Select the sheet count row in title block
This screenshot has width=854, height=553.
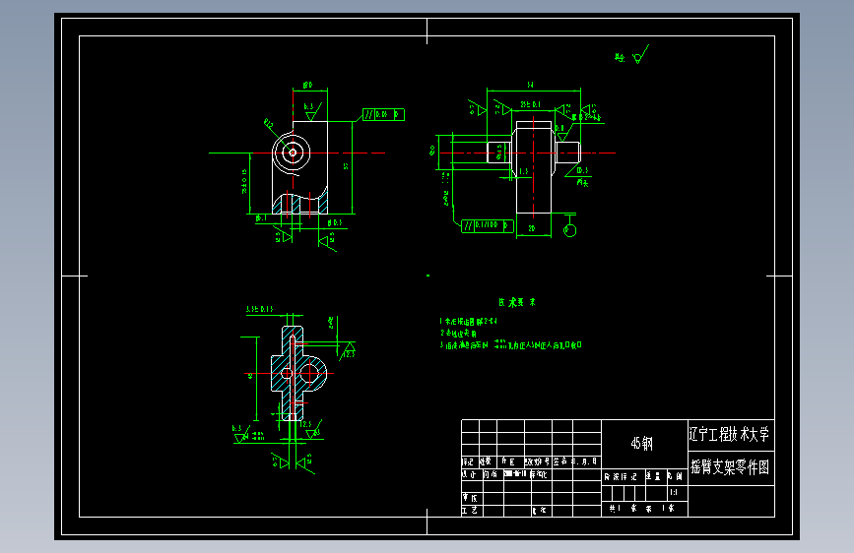click(x=645, y=509)
